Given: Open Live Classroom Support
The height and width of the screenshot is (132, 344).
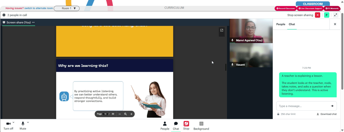Looking at the screenshot, I should tap(310, 9).
